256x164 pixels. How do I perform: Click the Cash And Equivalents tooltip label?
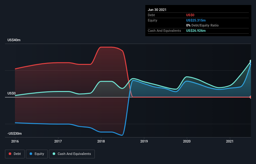(x=164, y=31)
